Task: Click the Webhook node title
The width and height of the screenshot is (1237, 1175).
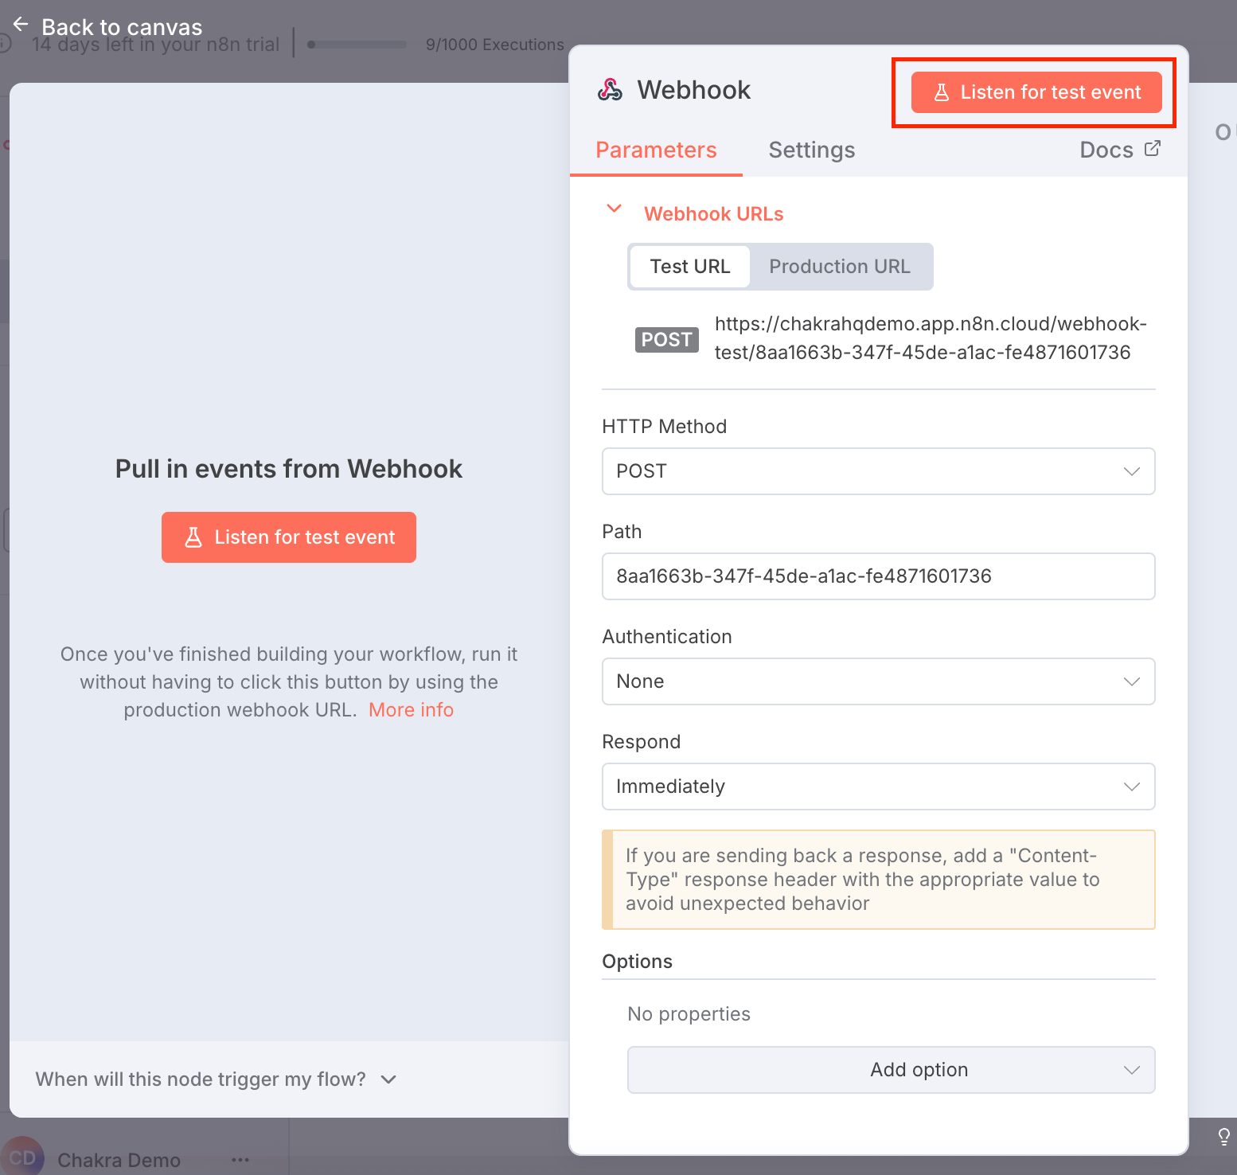Action: click(x=693, y=90)
